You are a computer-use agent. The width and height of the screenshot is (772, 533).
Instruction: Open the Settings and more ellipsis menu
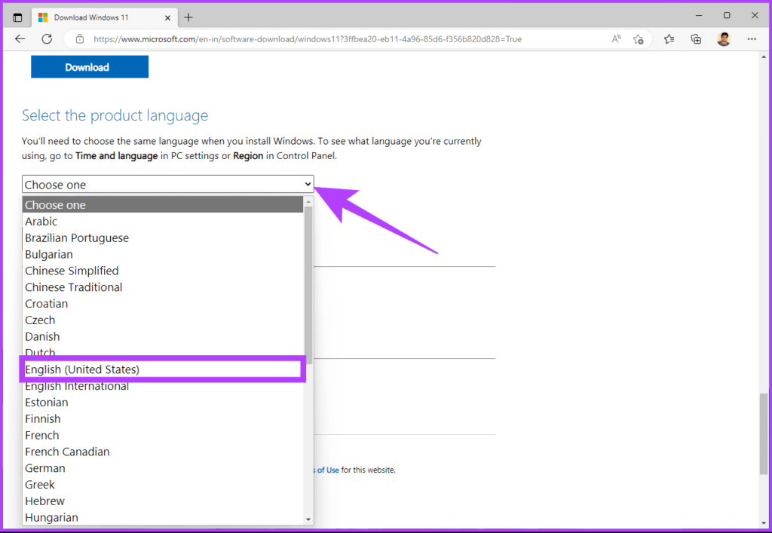(x=752, y=39)
